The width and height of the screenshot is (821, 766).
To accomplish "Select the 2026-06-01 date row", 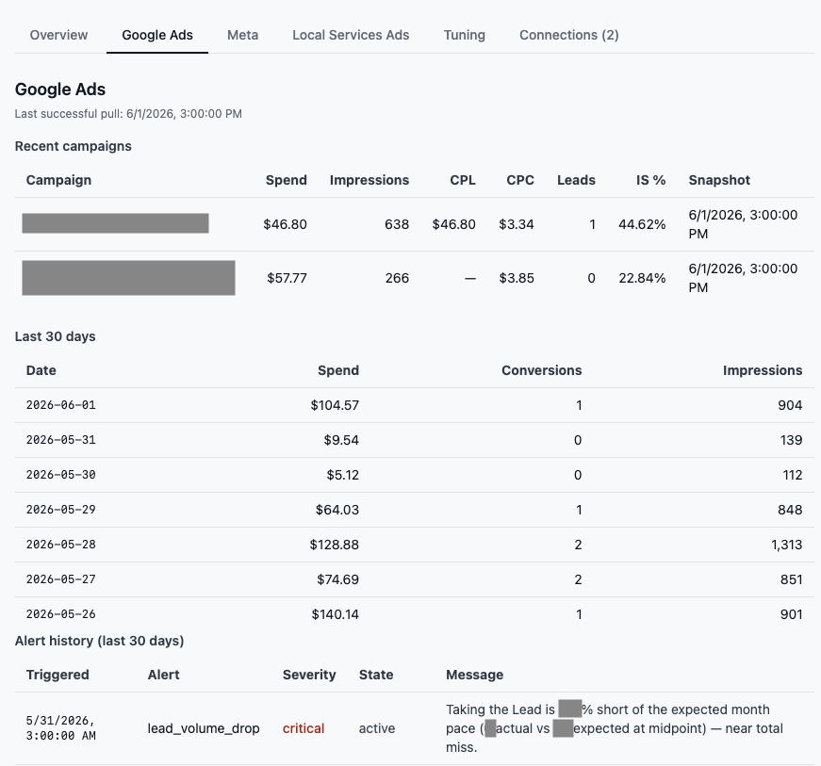I will coord(414,405).
